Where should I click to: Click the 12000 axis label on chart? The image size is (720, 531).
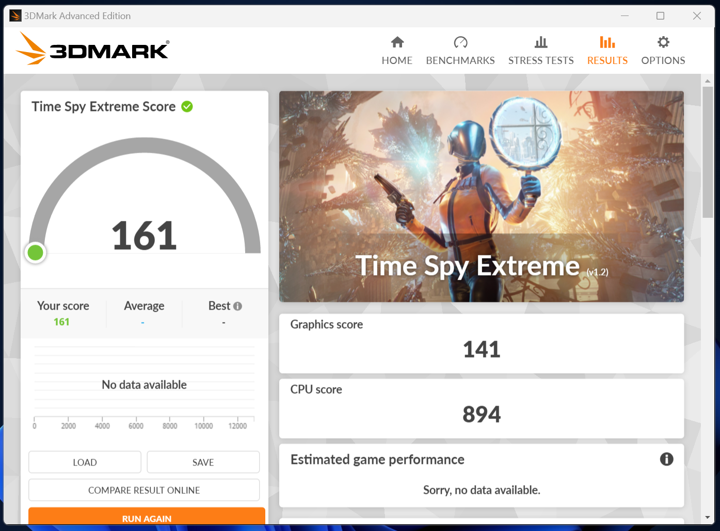point(237,426)
